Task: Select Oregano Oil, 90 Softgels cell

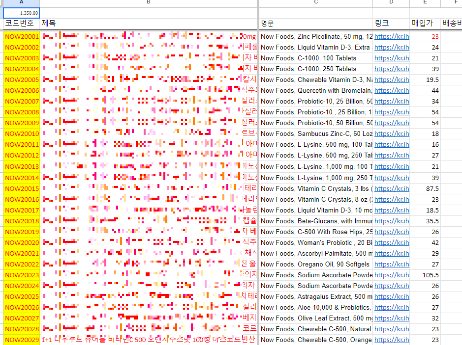Action: [316, 264]
